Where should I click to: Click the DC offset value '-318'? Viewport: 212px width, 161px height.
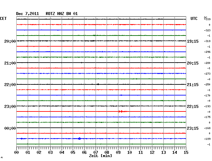[x=207, y=41]
